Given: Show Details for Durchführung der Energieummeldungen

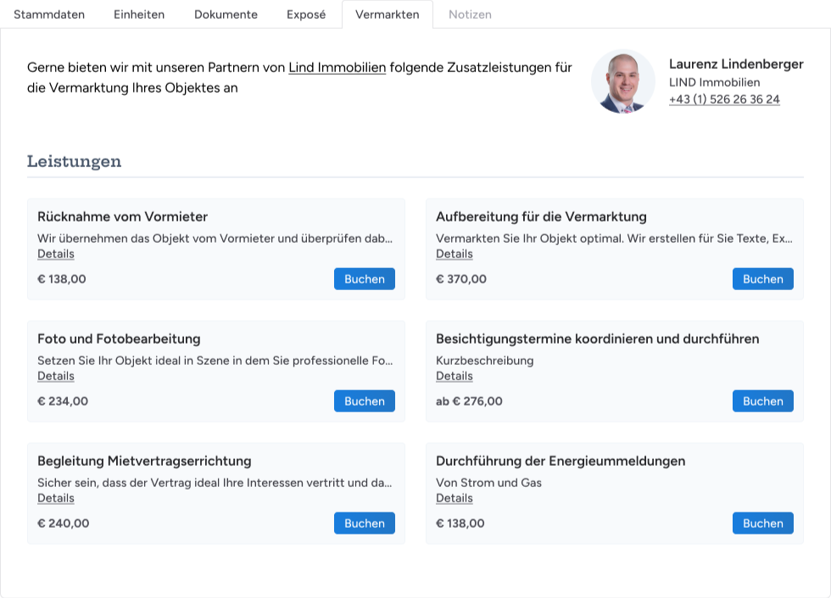Looking at the screenshot, I should click(454, 498).
